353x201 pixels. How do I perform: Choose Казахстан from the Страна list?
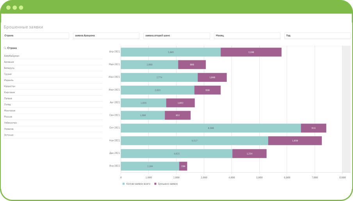coord(10,86)
